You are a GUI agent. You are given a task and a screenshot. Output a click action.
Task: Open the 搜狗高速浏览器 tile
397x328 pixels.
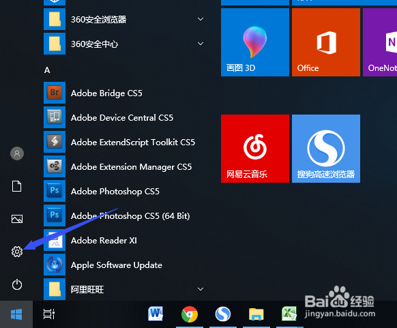[326, 149]
